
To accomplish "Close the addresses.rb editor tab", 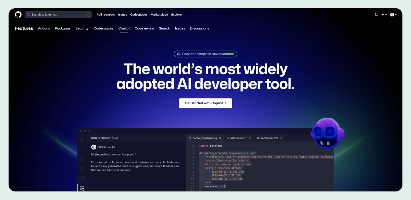I will 250,138.
